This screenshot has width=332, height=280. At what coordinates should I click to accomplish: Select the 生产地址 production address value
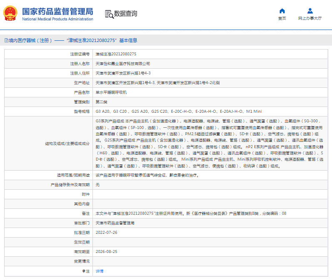pos(157,83)
